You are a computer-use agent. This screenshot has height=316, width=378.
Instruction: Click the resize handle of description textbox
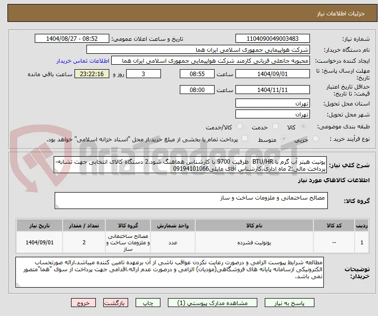click(x=56, y=171)
